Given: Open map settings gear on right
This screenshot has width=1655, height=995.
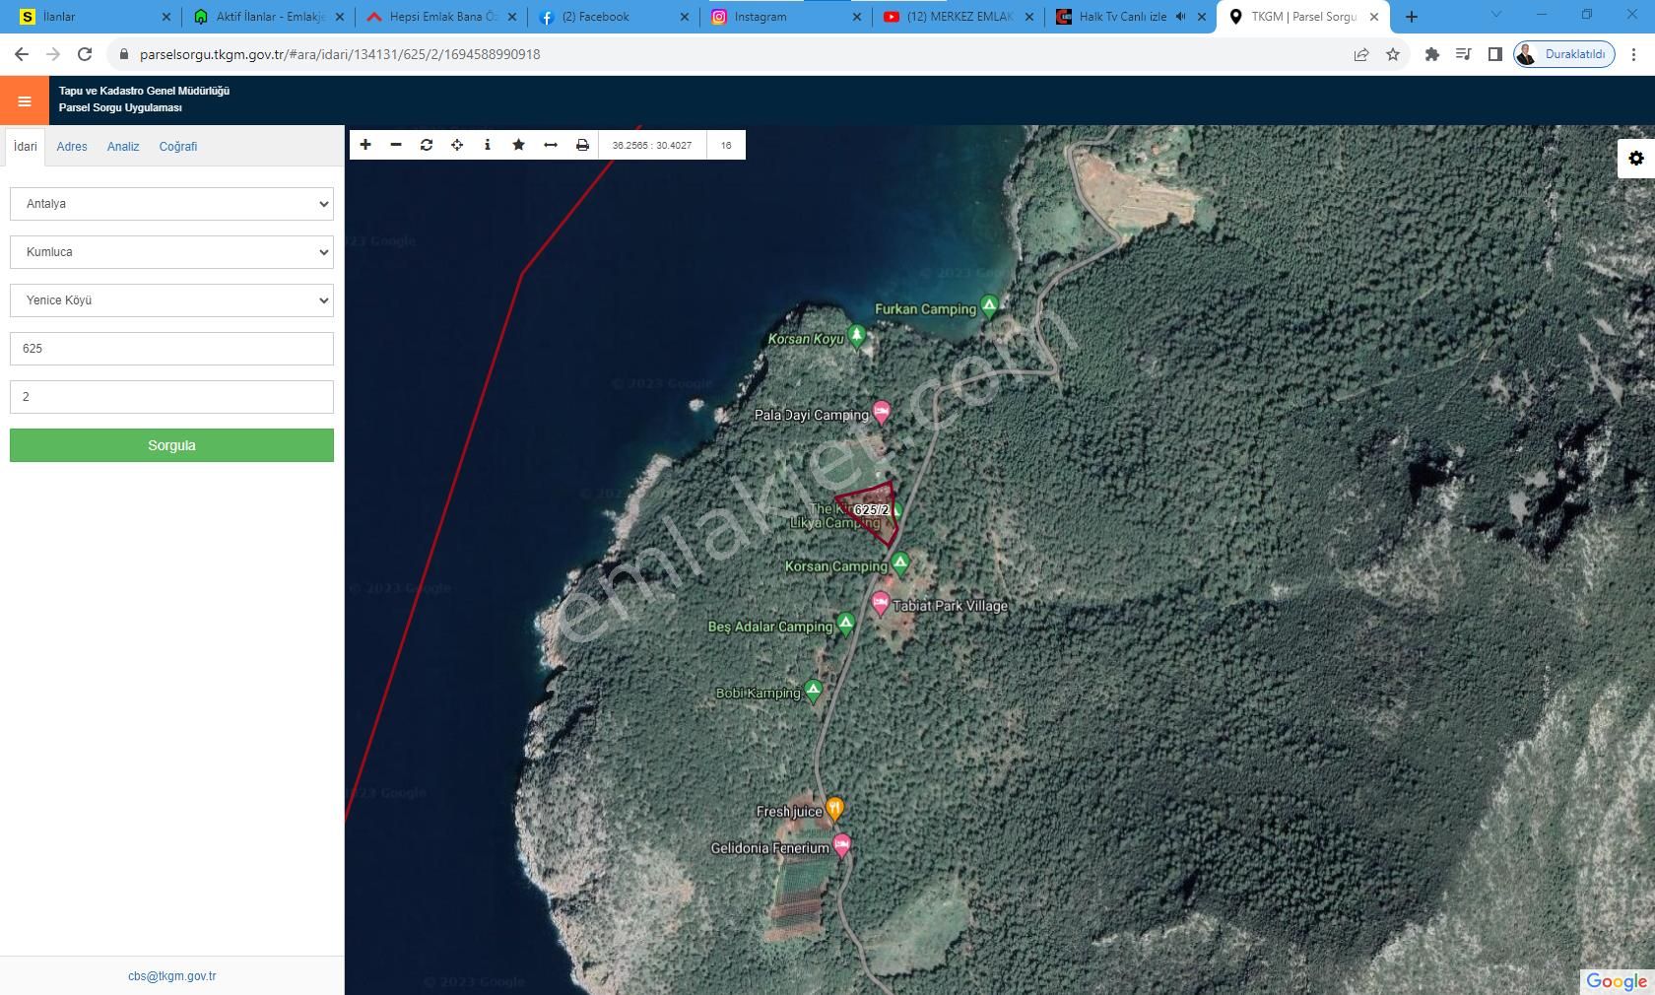Looking at the screenshot, I should click(x=1636, y=159).
